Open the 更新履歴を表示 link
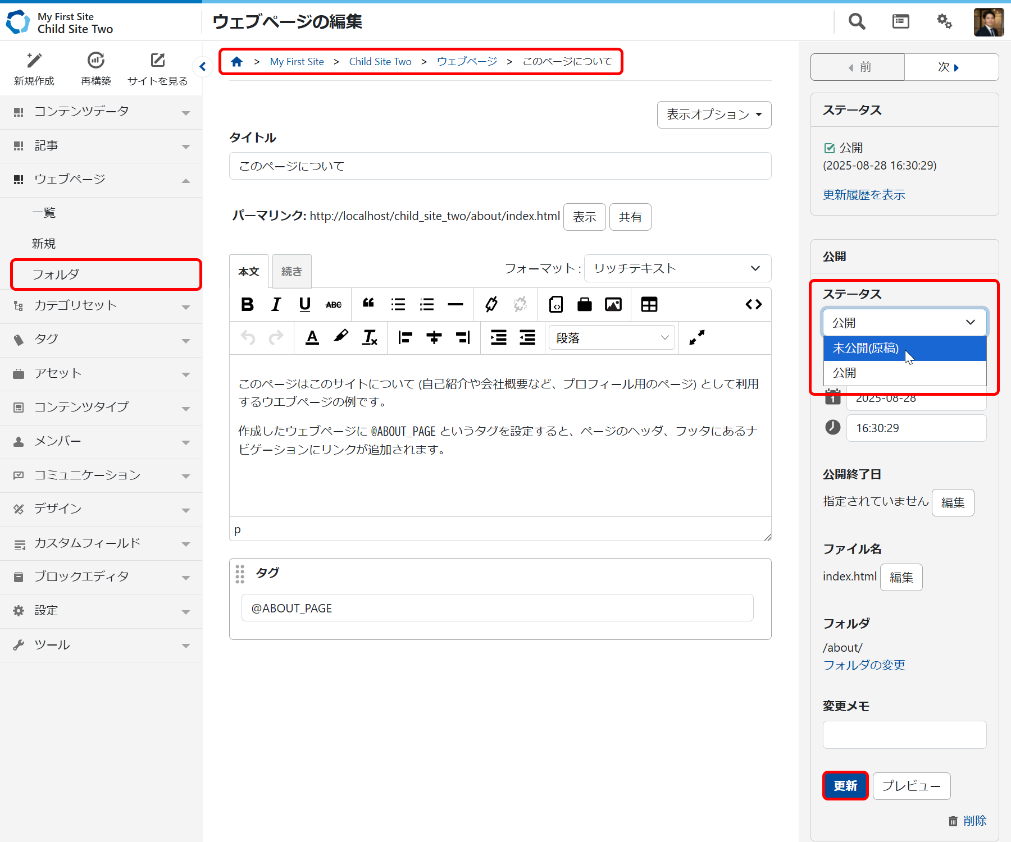 point(864,195)
